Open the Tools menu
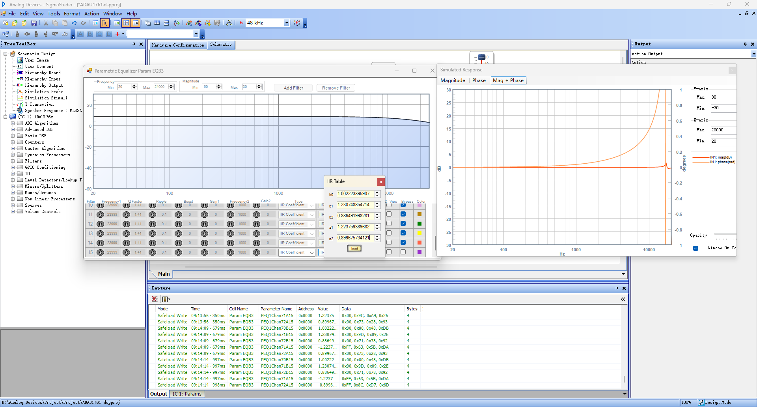Image resolution: width=757 pixels, height=407 pixels. (54, 13)
